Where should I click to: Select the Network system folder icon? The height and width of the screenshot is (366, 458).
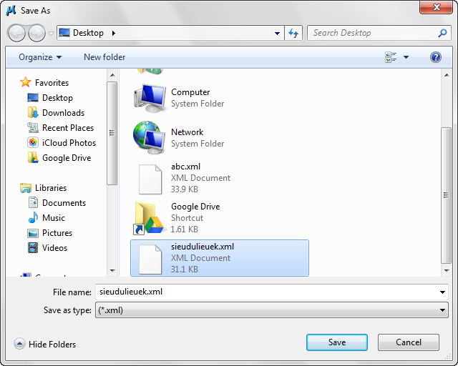pyautogui.click(x=150, y=138)
